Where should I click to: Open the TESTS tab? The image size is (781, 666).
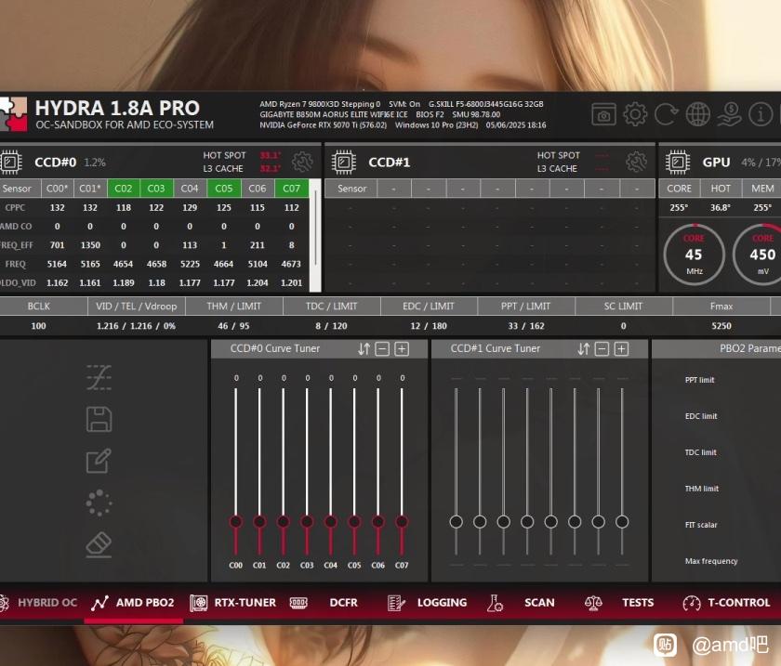(619, 603)
